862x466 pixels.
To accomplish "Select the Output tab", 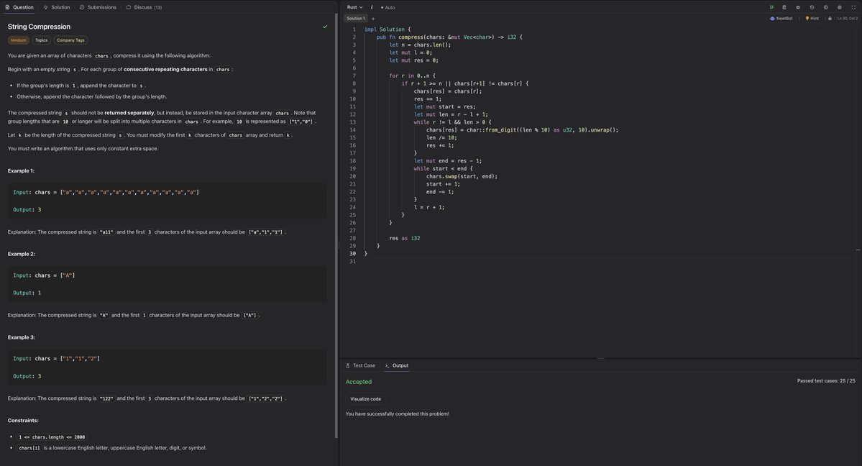I will pos(396,365).
